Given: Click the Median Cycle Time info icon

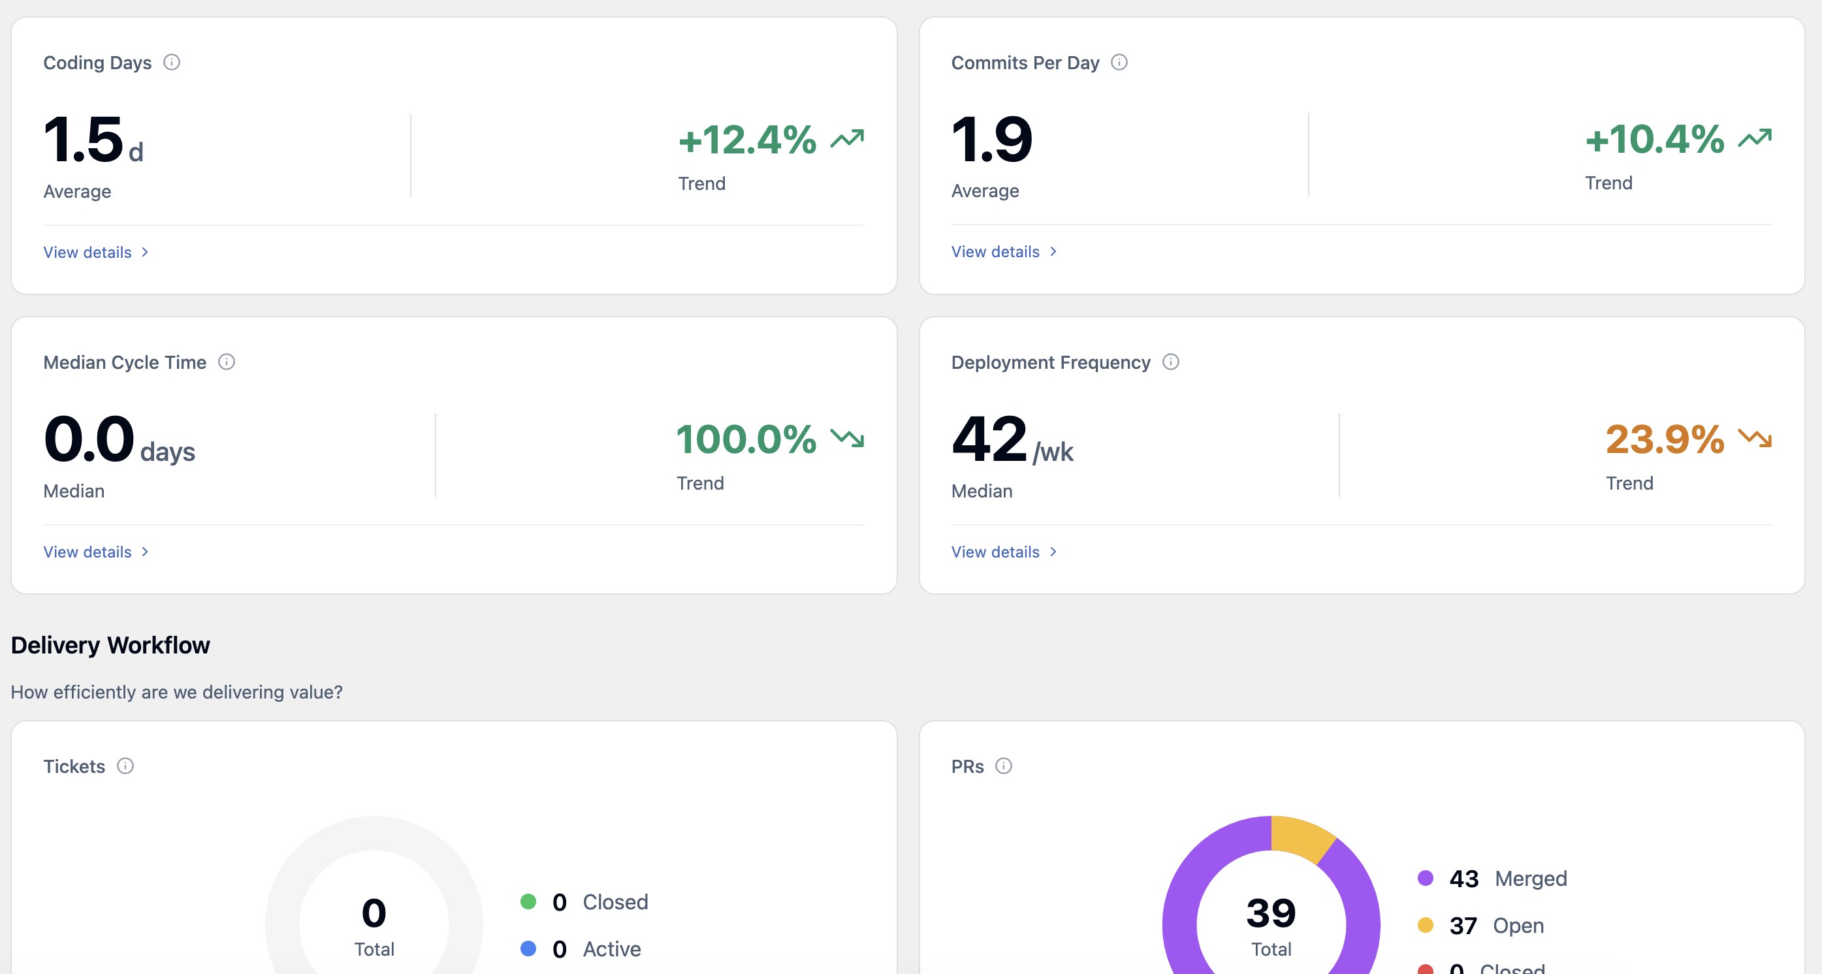Looking at the screenshot, I should pyautogui.click(x=227, y=362).
